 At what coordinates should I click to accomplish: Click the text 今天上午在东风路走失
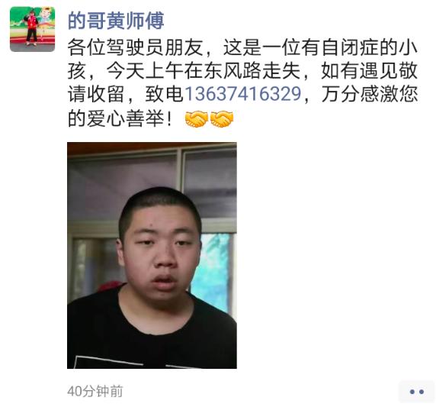point(204,70)
